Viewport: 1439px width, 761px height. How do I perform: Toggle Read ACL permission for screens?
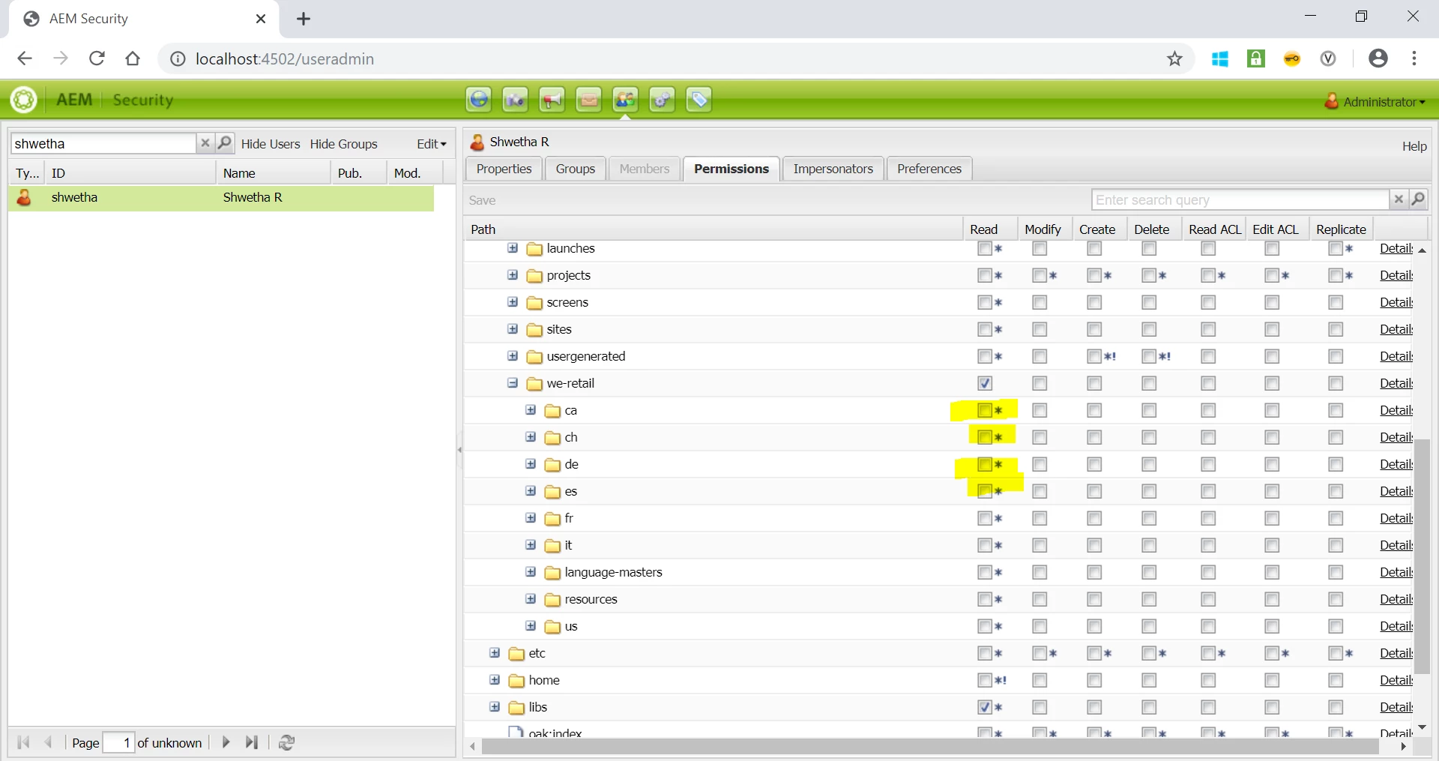pos(1208,302)
